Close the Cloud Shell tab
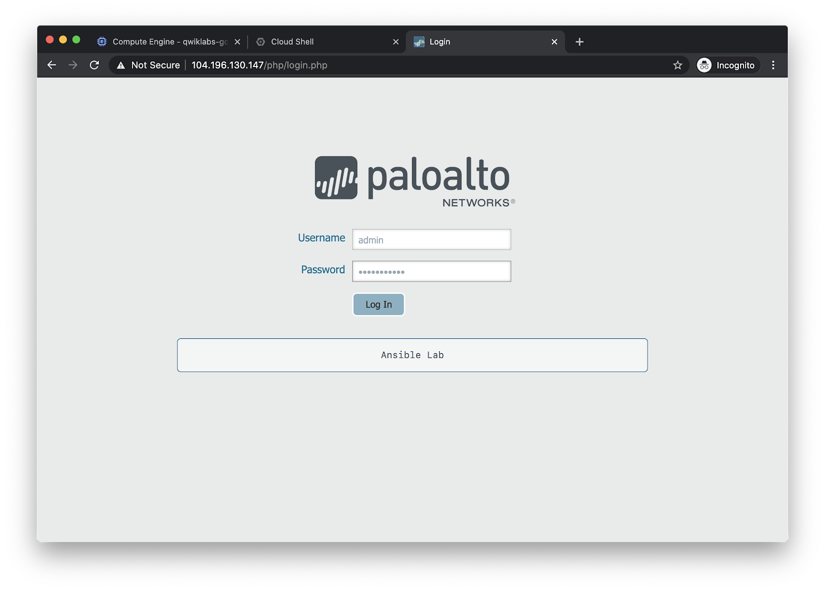Screen dimensions: 825x591 coord(396,42)
